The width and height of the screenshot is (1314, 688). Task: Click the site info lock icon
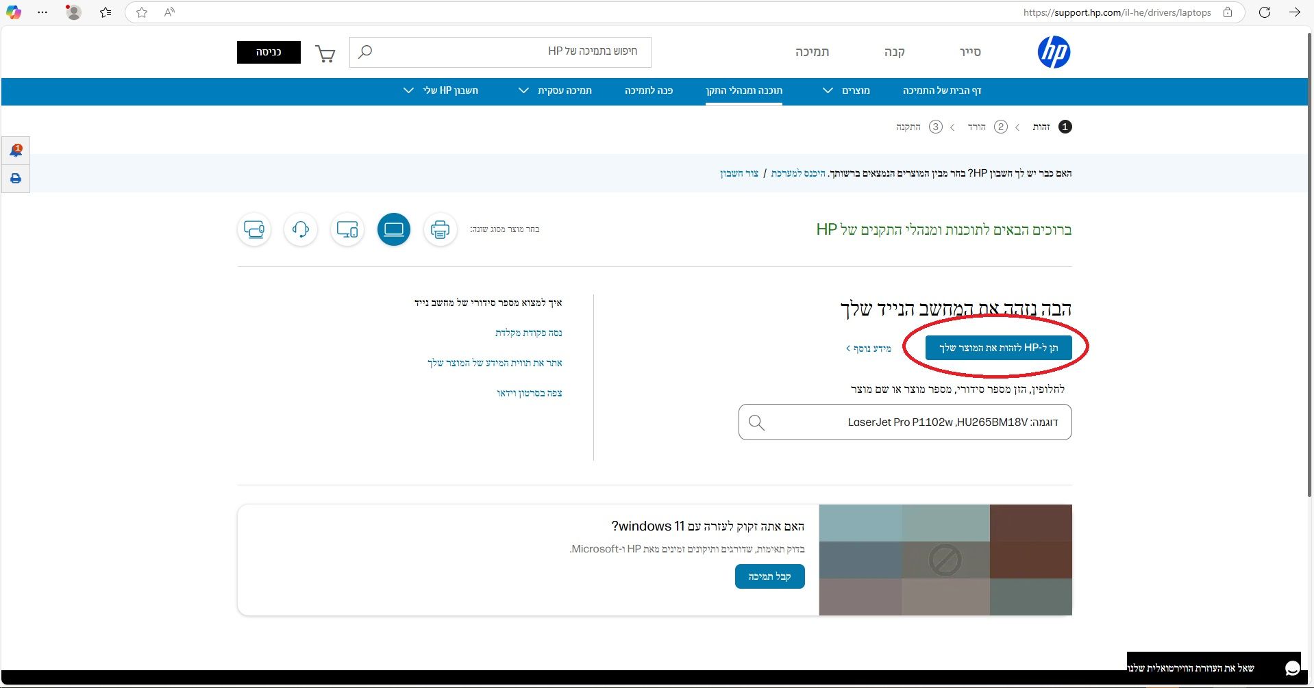click(x=1228, y=12)
